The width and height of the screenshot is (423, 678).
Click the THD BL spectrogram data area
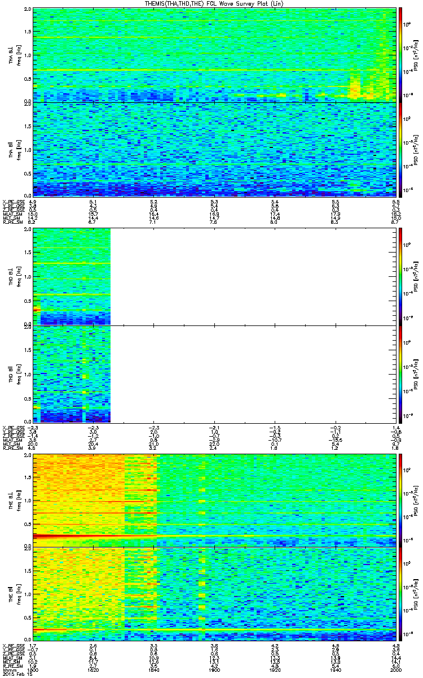(72, 276)
